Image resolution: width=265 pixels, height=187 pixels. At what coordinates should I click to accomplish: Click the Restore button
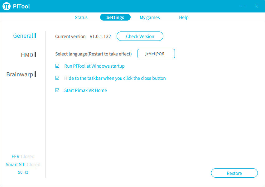tap(234, 173)
